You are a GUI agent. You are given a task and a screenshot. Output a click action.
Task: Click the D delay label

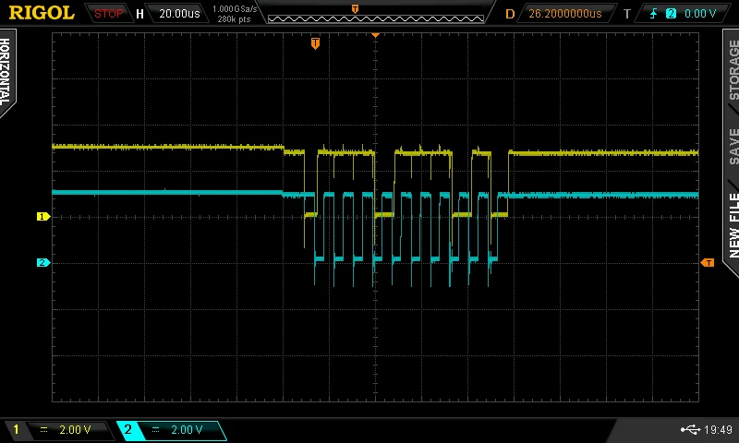[510, 14]
